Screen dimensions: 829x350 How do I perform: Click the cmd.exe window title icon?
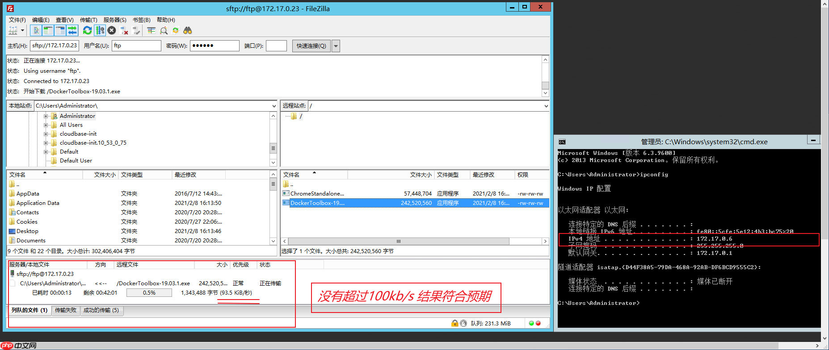point(562,142)
